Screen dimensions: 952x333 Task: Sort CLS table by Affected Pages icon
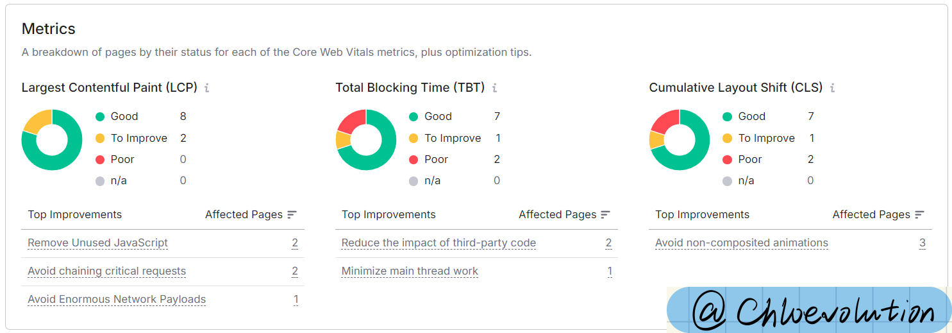[x=919, y=214]
